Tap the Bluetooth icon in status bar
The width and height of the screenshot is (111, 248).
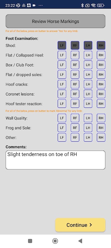coord(82,6)
